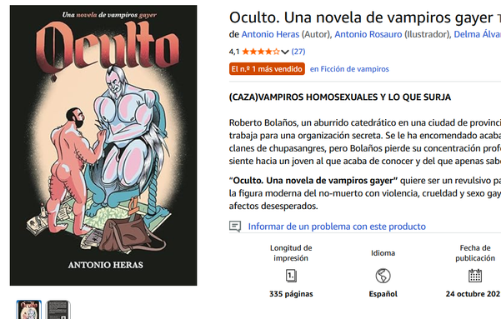Open author Antonio Heras's page
501x319 pixels.
[x=270, y=34]
